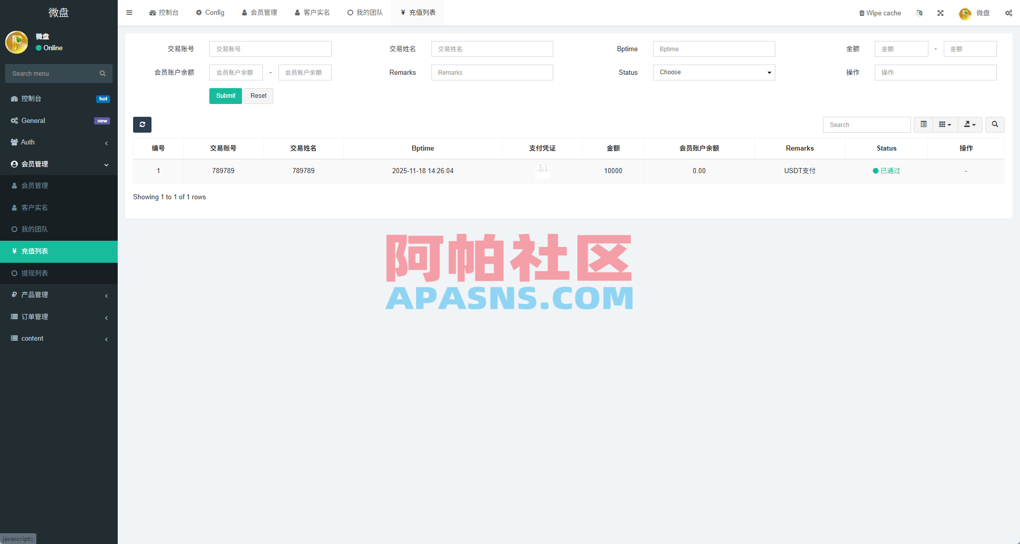Screen dimensions: 1020x544
Task: Open 我的团队 in the sidebar
Action: [x=59, y=229]
